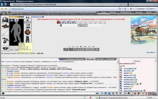Image resolution: width=158 pixels, height=99 pixels.
Task: Toggle the music note sound icon
Action: click(x=121, y=93)
